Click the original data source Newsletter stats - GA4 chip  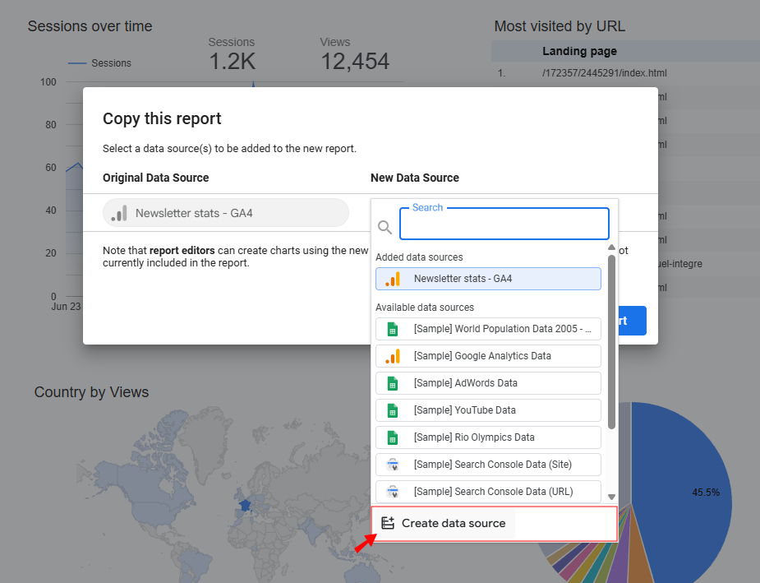(226, 213)
